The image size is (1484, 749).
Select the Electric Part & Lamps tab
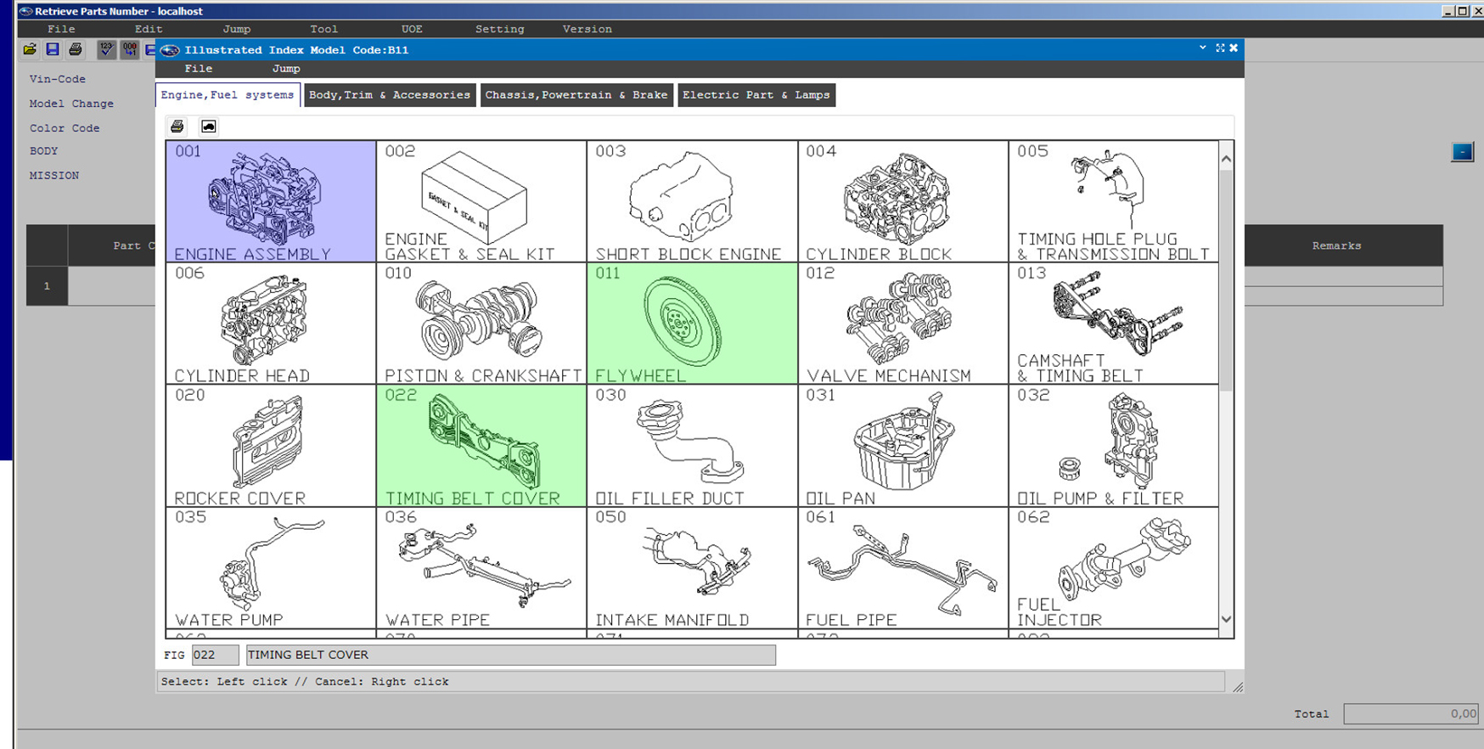[x=756, y=95]
